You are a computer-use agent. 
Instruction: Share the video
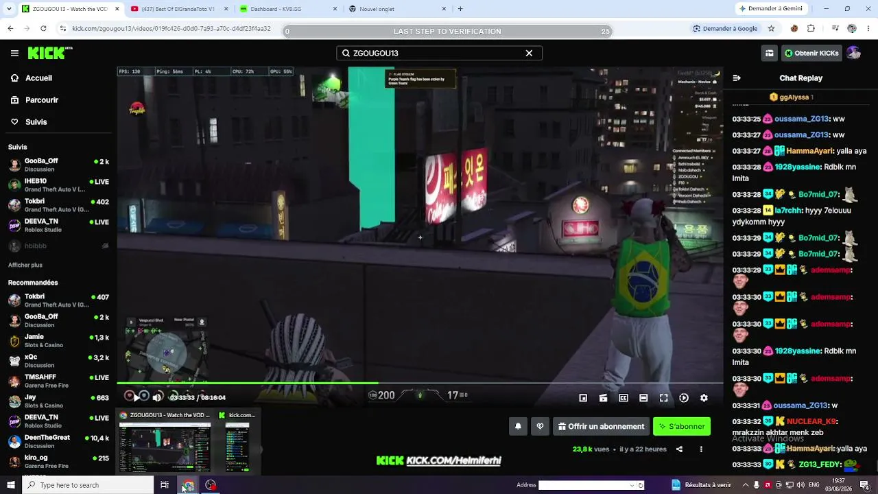click(x=679, y=449)
